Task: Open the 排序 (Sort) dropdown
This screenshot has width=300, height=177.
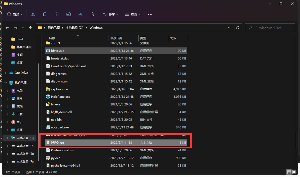Action: tap(110, 14)
